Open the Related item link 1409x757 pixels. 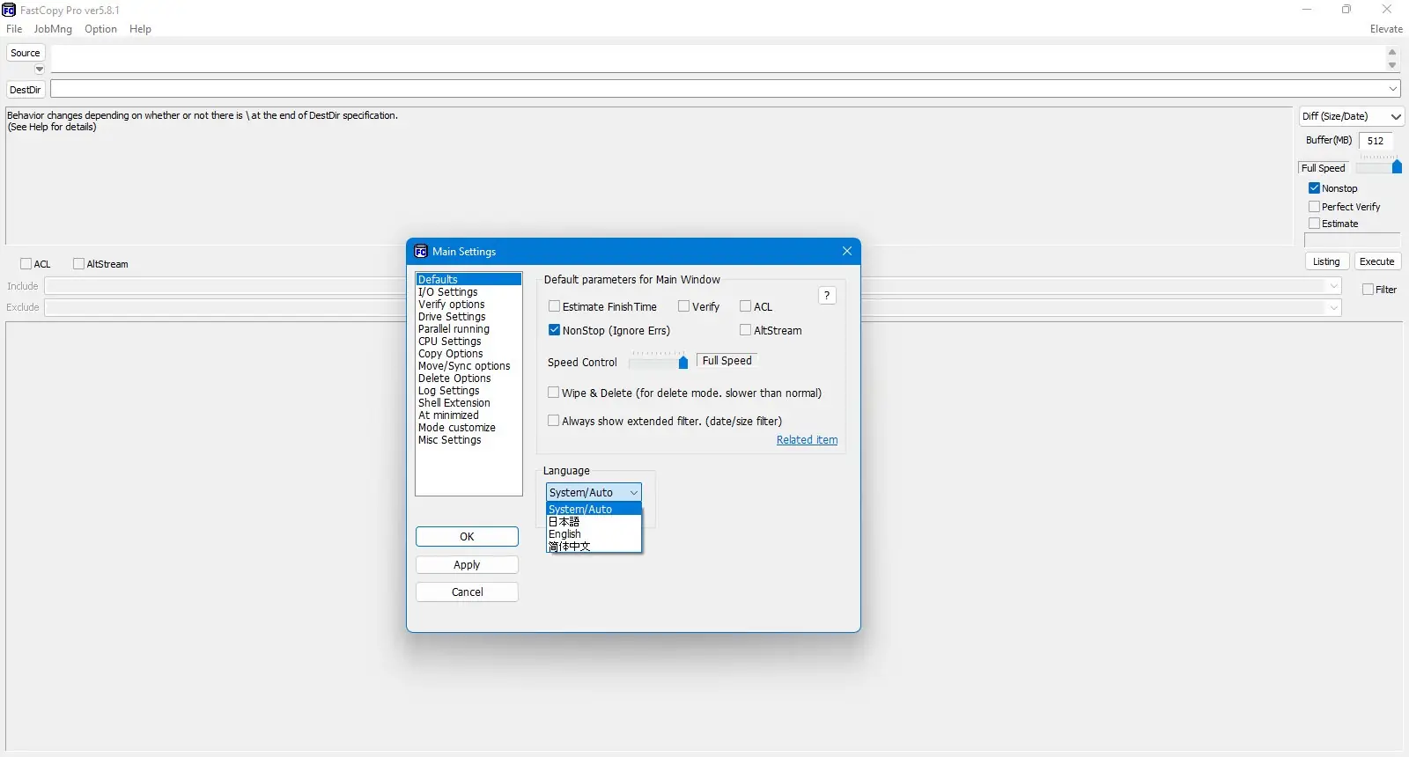[807, 440]
